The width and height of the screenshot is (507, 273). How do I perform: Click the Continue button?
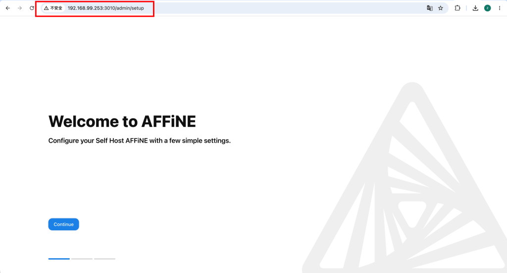pos(64,224)
